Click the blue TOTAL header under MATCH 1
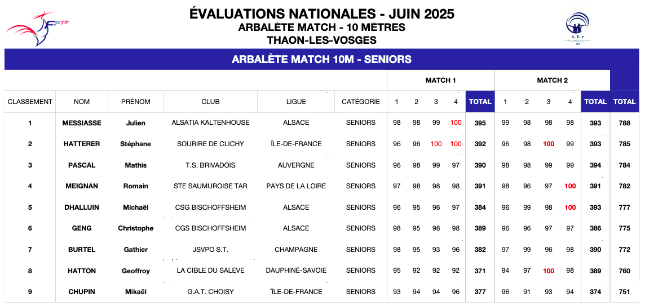 click(x=480, y=101)
